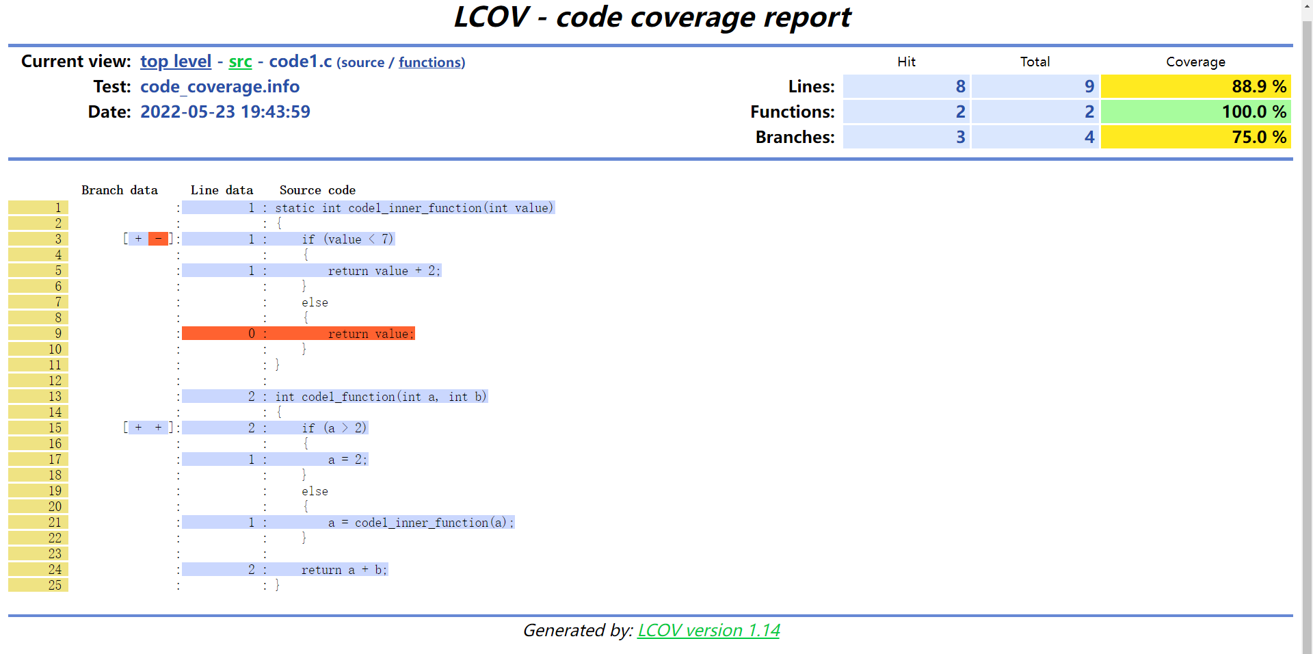Click the 75.0 % branches coverage cell
The height and width of the screenshot is (654, 1313).
coord(1195,137)
